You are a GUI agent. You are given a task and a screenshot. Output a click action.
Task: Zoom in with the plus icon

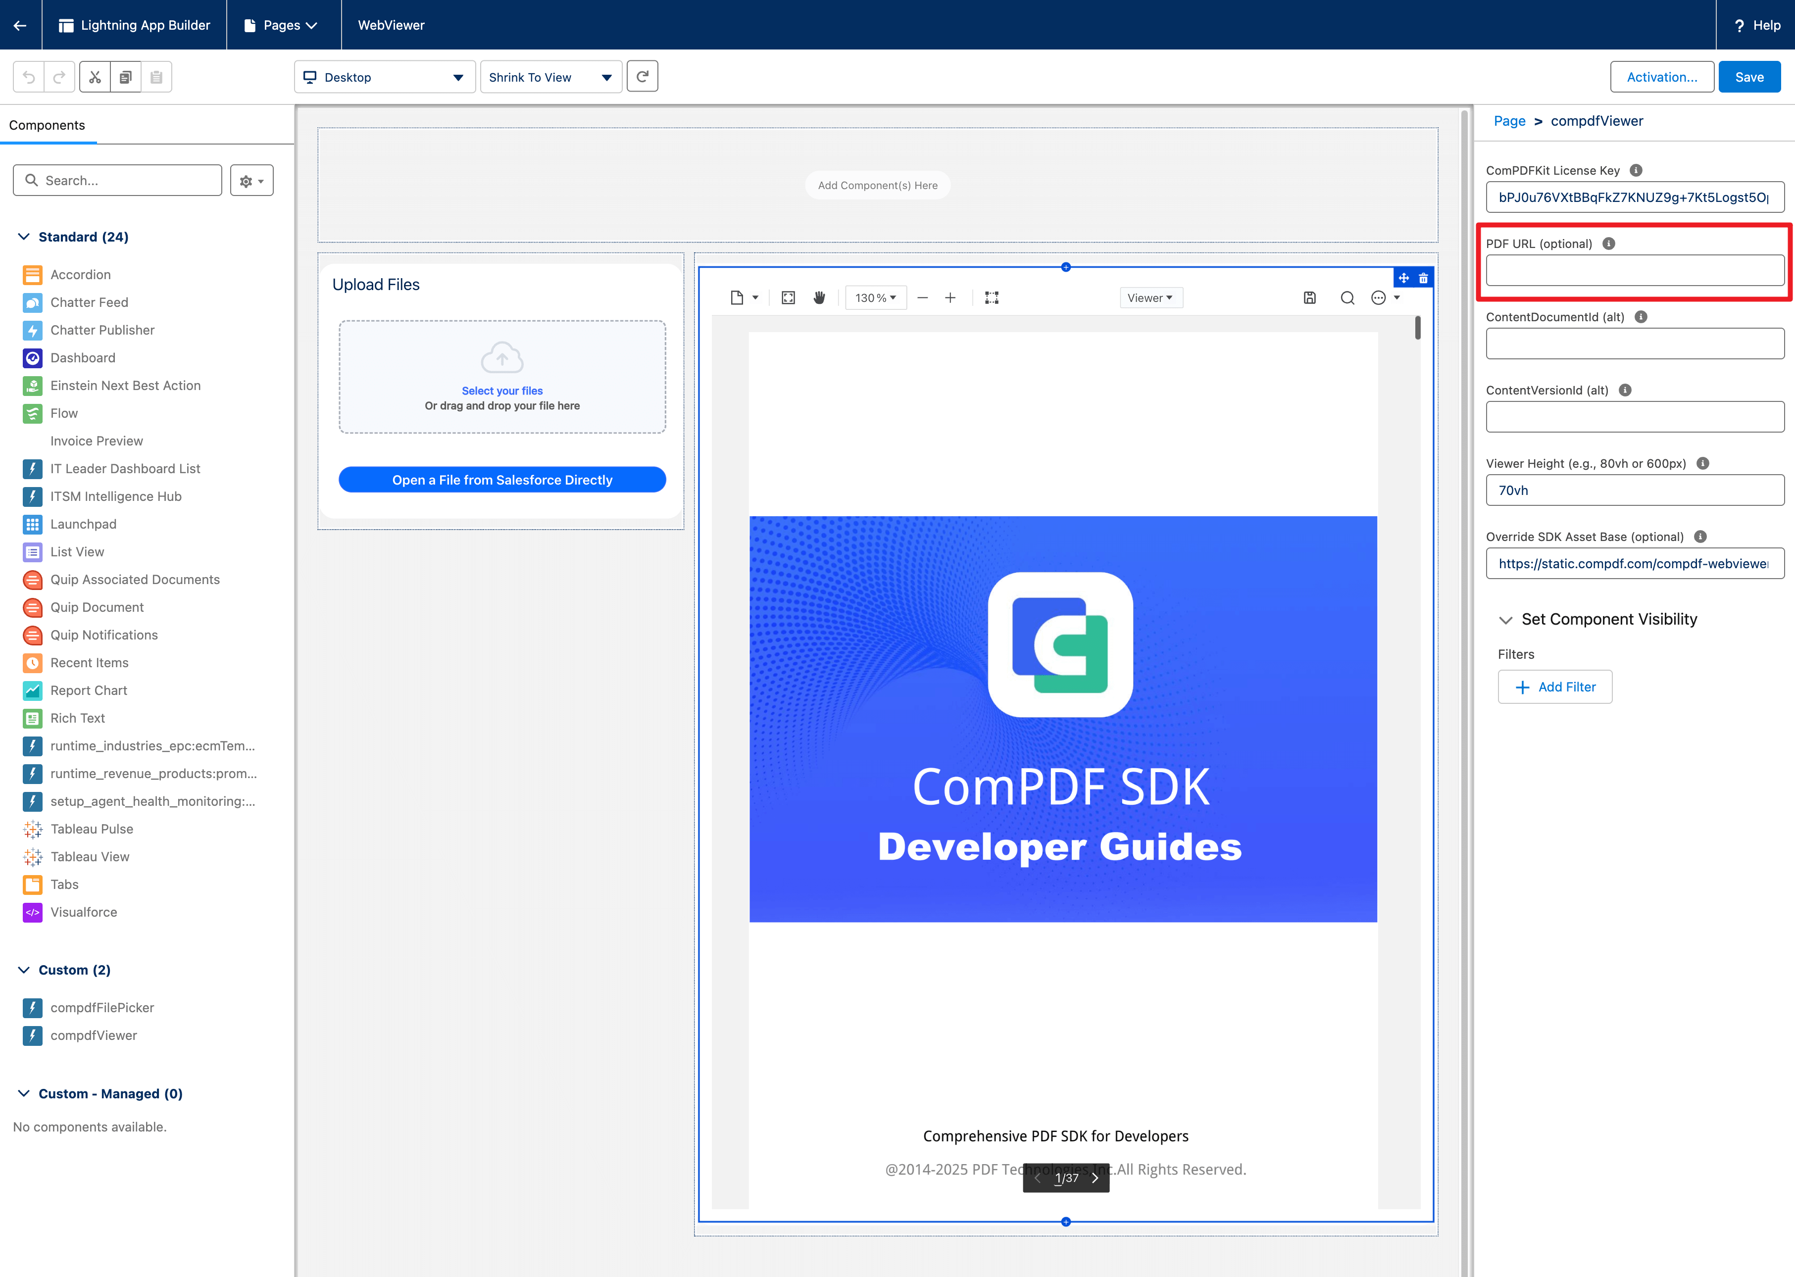[x=950, y=297]
